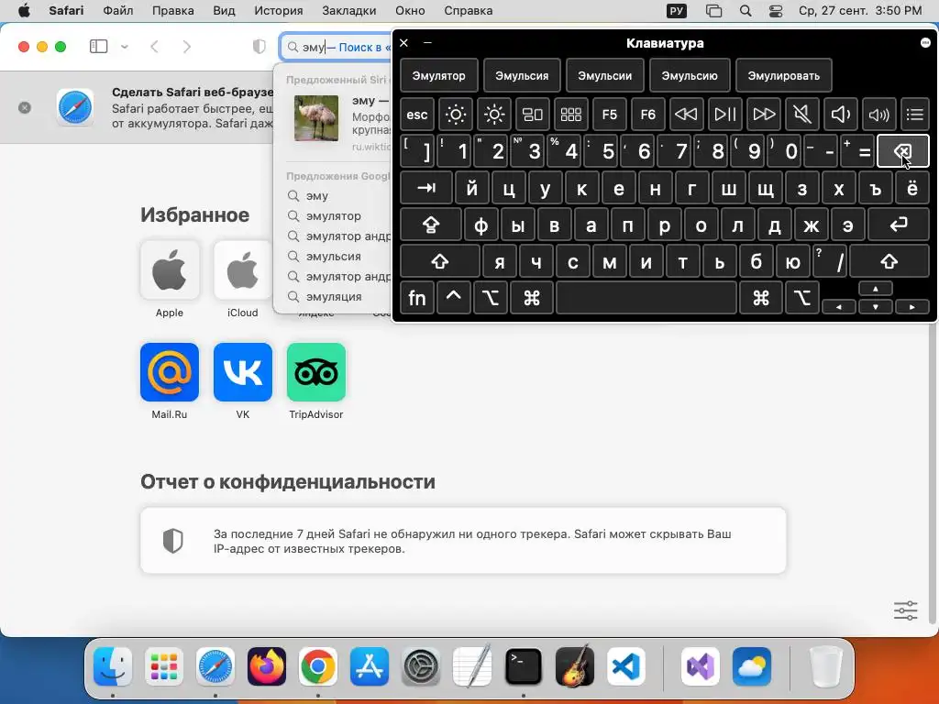The image size is (939, 704).
Task: Toggle the right shift key
Action: tap(889, 261)
